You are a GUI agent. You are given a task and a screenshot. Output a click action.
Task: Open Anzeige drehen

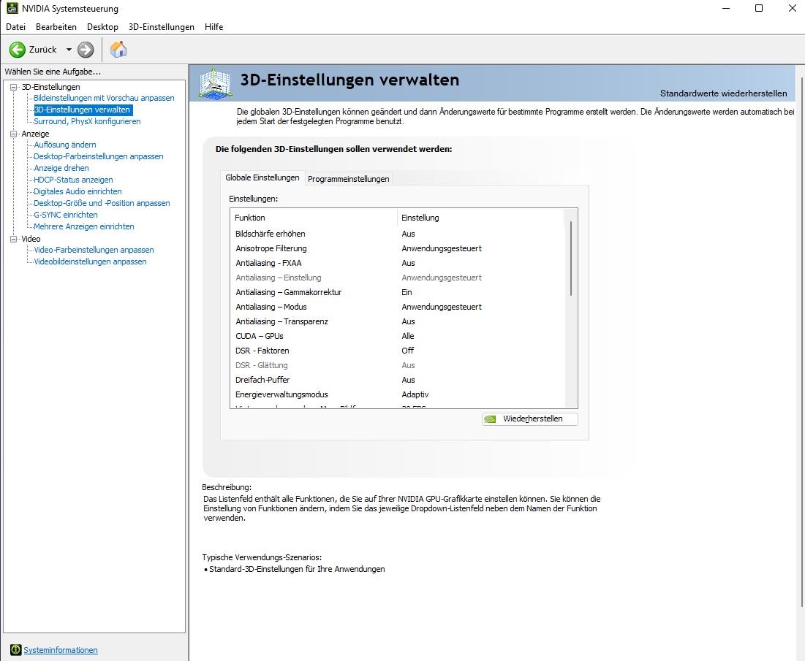(x=61, y=168)
